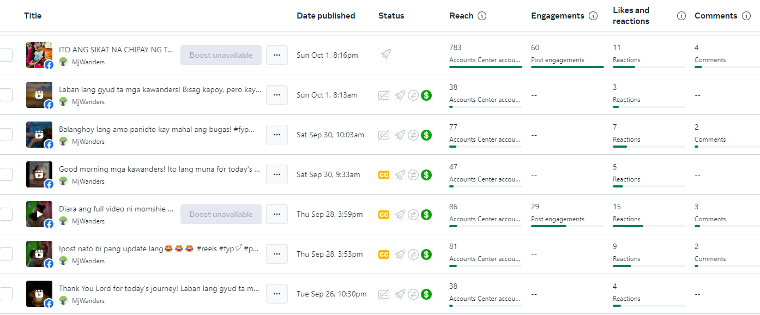Check the Diara ang full video row
The image size is (760, 315).
pos(6,214)
